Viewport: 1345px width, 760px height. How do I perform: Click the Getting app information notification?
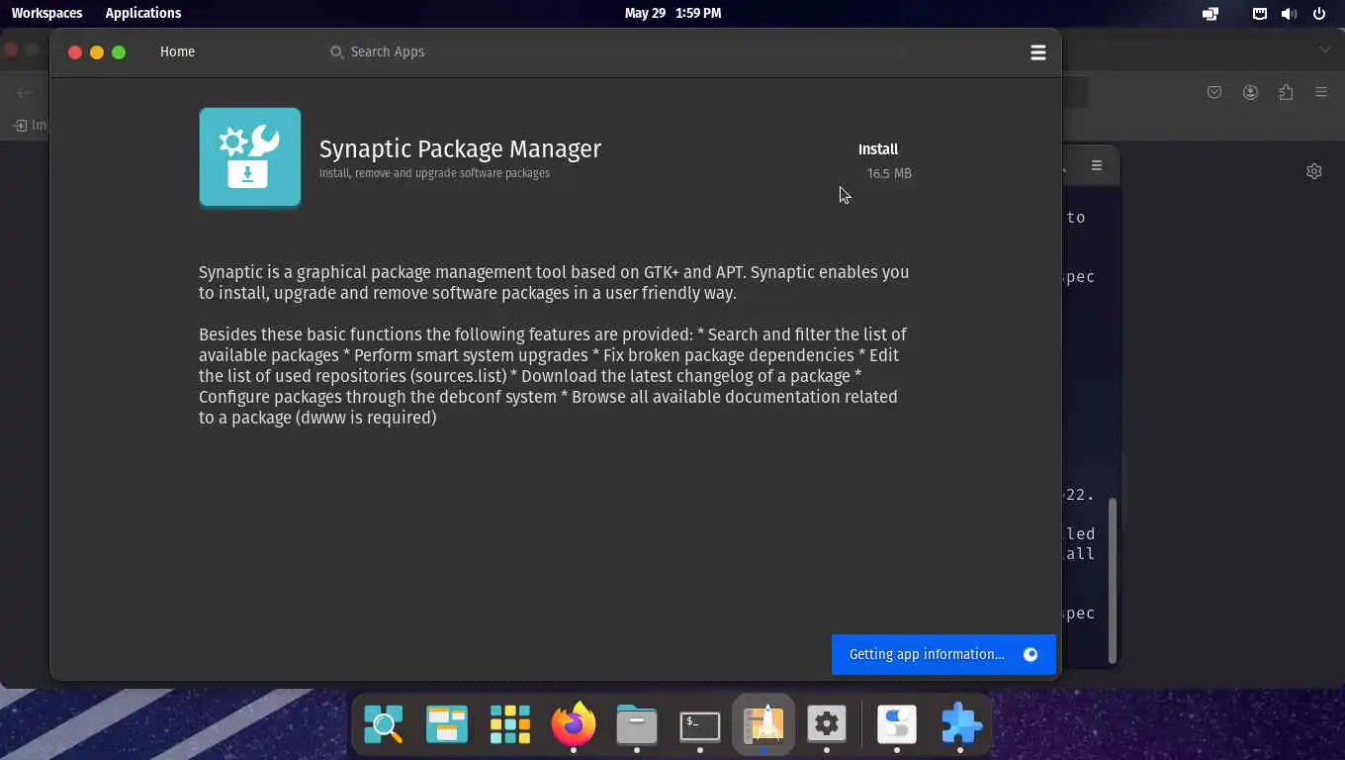943,654
